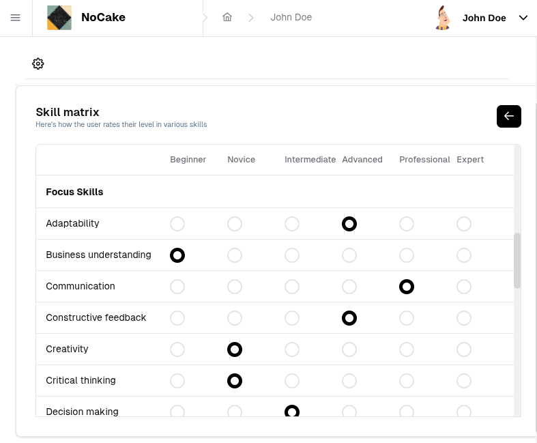
Task: Expand the John Doe account dropdown chevron
Action: click(523, 18)
